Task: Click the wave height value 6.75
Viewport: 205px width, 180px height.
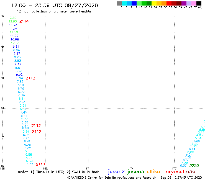Action: pos(21,89)
